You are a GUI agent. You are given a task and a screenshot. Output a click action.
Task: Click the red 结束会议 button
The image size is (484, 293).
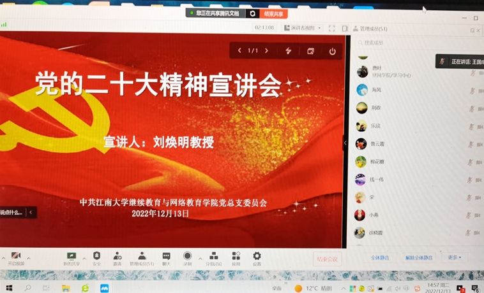click(x=328, y=259)
